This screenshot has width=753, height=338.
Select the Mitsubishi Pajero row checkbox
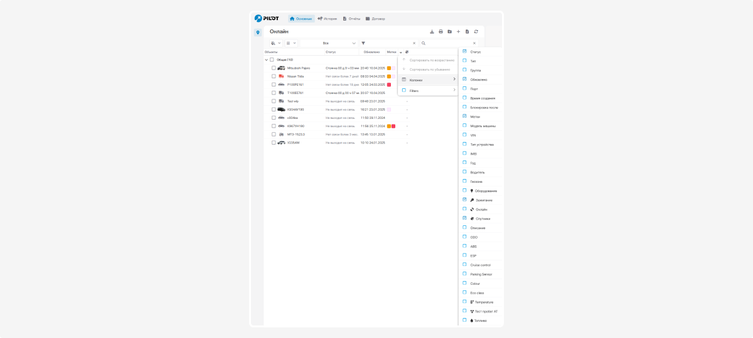coord(274,68)
